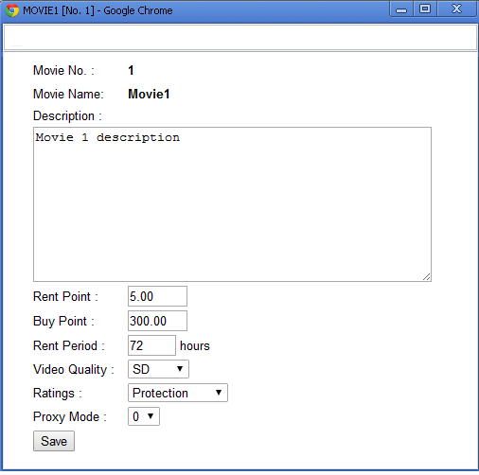Click the window title MOVIE1 [No. 1]
Screen dimensions: 479x475
[x=59, y=10]
